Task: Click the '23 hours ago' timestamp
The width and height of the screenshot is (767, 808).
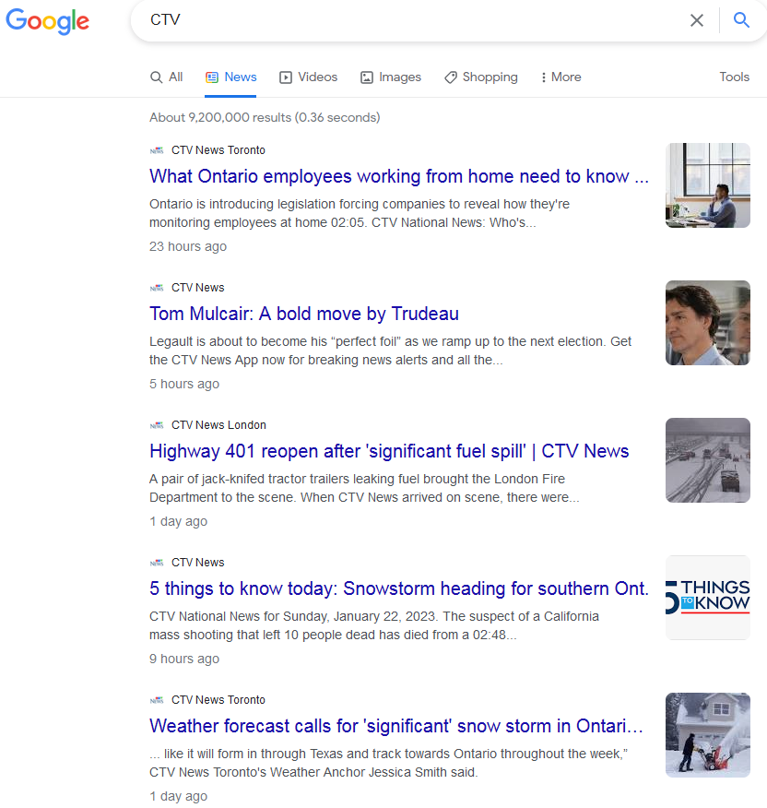Action: point(188,247)
